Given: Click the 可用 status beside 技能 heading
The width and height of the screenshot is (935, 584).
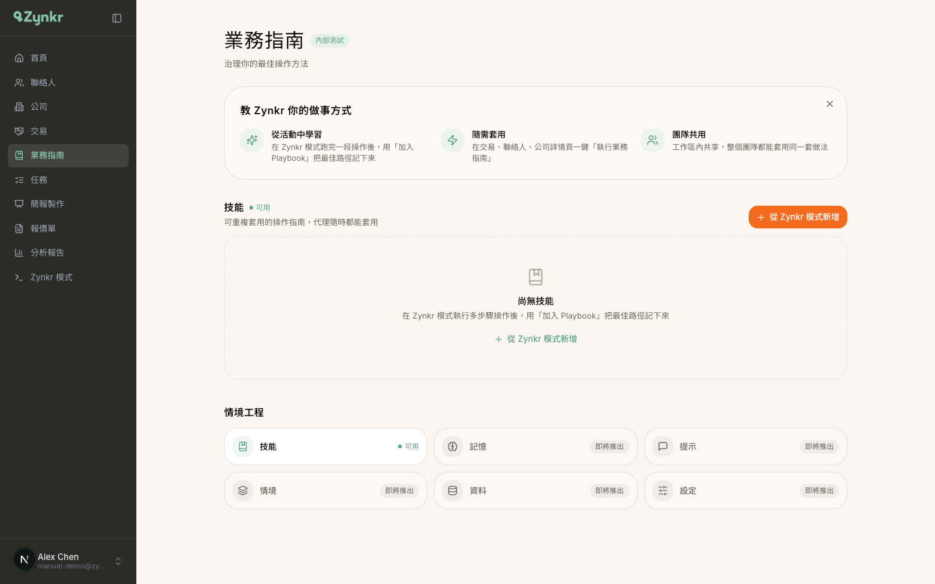Looking at the screenshot, I should [260, 208].
